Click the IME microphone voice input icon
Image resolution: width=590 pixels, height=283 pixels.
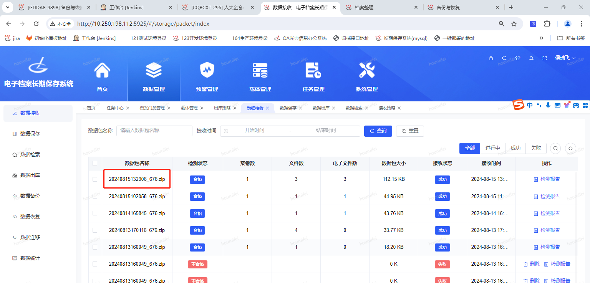548,105
